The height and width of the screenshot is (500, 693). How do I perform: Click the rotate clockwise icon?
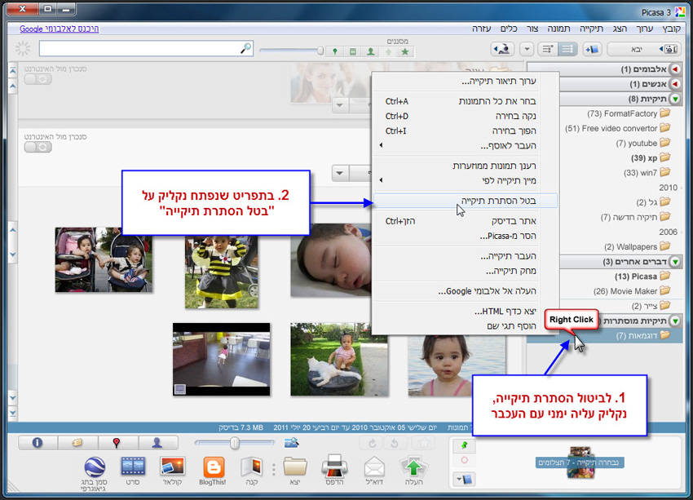pos(372,443)
